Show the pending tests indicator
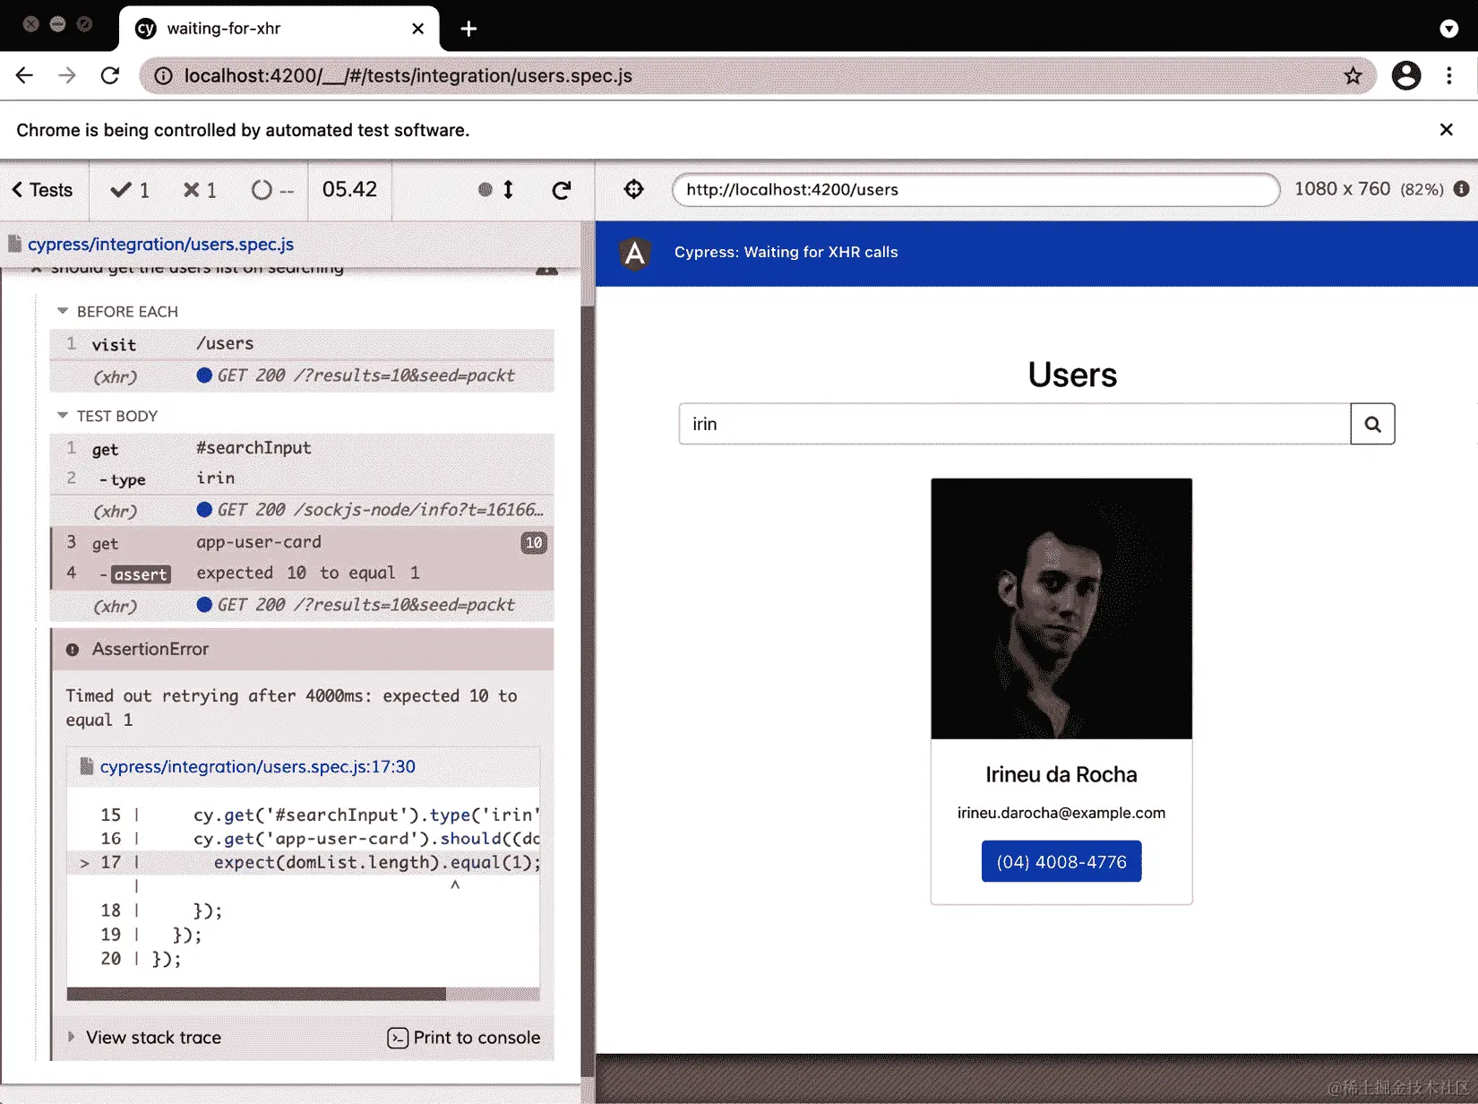 point(272,190)
